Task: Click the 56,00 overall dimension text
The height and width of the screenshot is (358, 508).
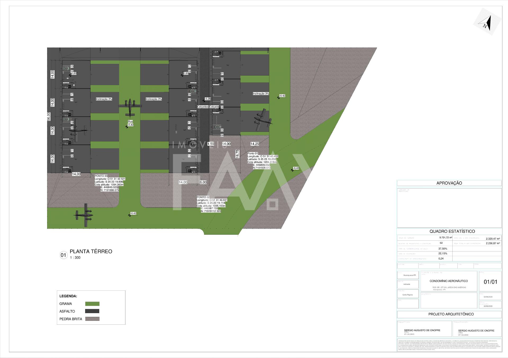Action: point(49,116)
